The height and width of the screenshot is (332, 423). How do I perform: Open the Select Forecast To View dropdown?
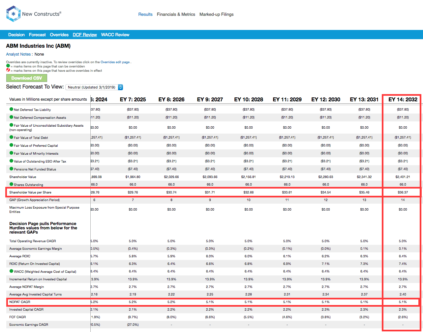(x=94, y=87)
